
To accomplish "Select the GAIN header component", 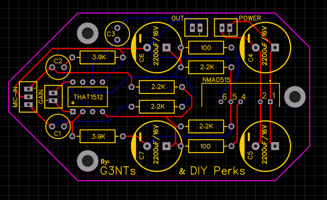I will [x=53, y=97].
